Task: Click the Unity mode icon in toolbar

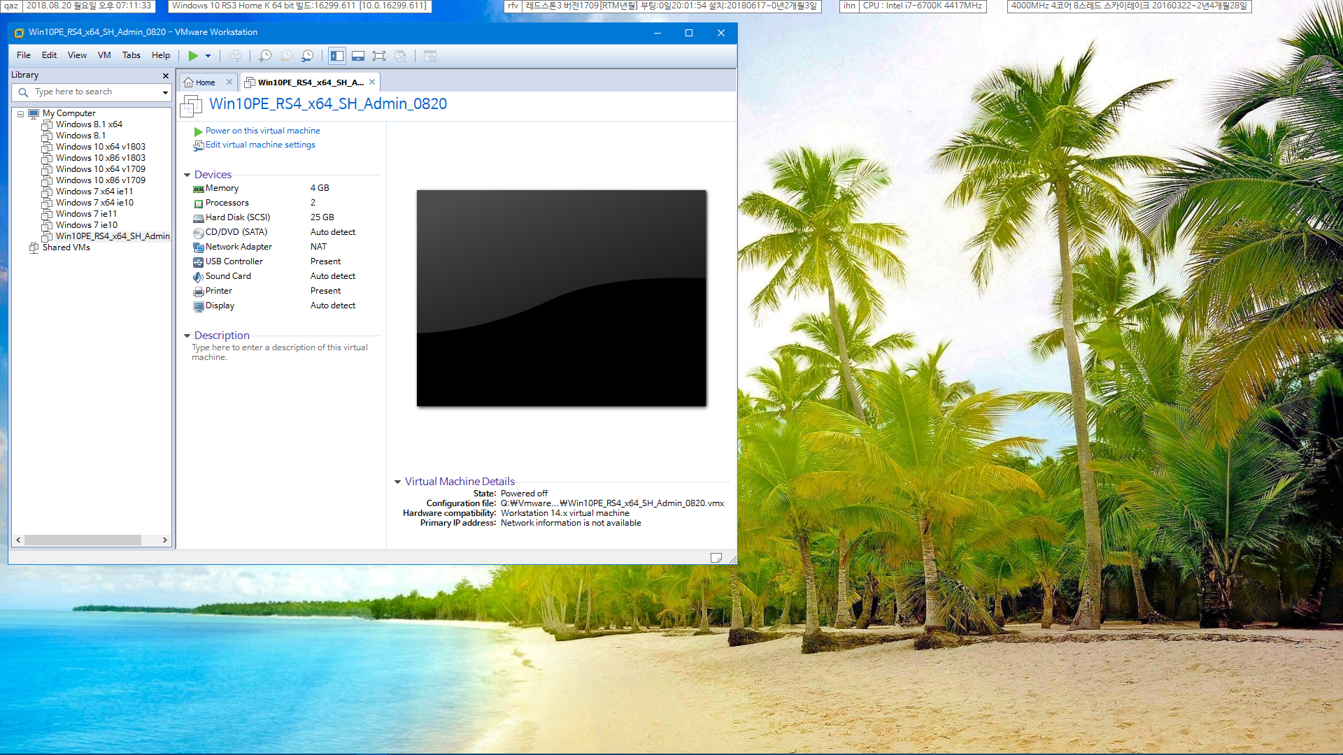Action: pos(400,56)
